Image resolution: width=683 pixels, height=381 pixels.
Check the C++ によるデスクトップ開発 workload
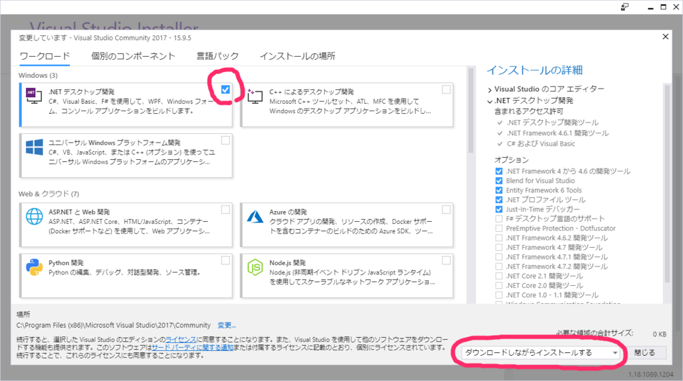tap(446, 90)
